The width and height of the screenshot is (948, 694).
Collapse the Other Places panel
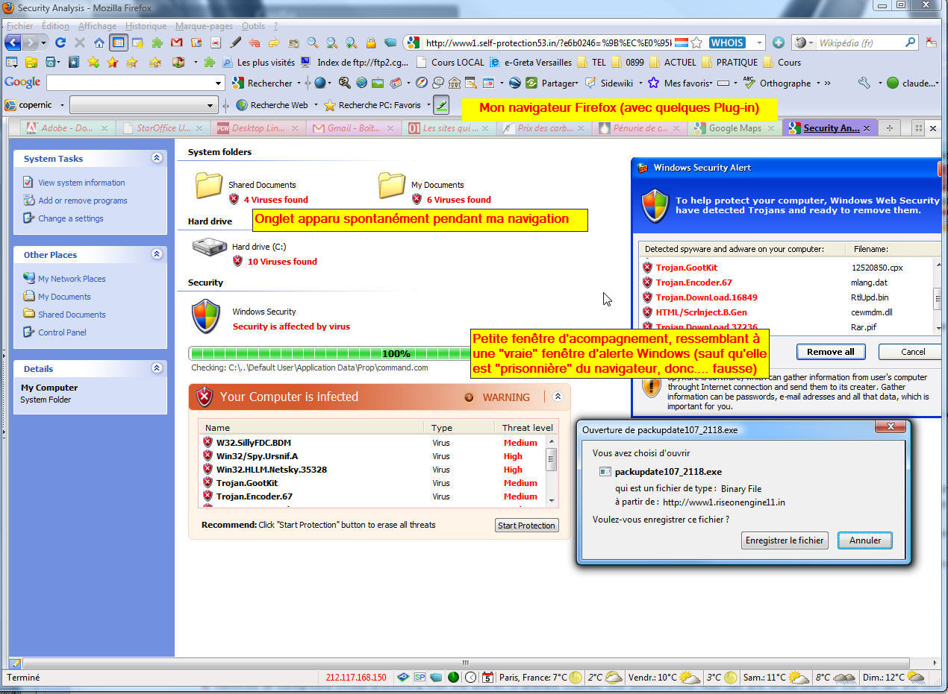[x=157, y=254]
